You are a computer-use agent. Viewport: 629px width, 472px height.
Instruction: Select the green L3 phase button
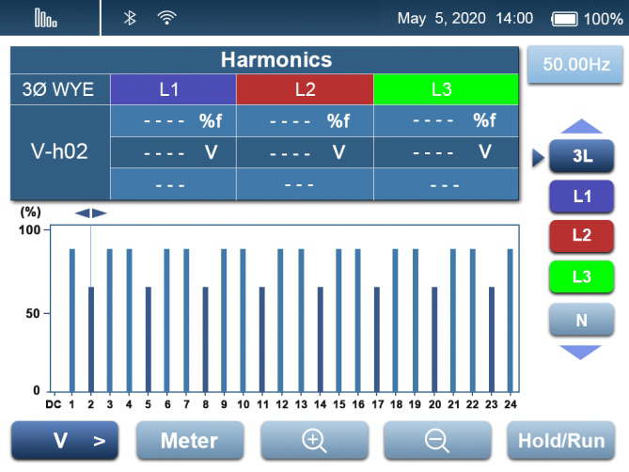coord(581,276)
